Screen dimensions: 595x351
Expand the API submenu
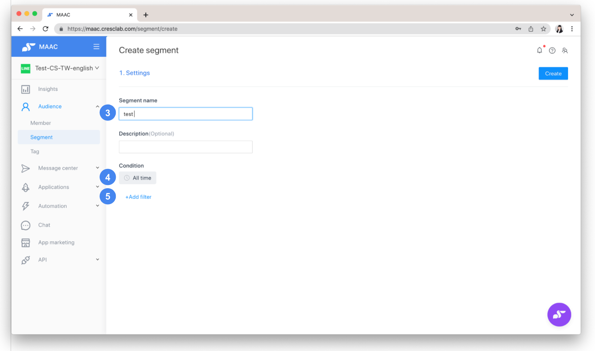[97, 260]
